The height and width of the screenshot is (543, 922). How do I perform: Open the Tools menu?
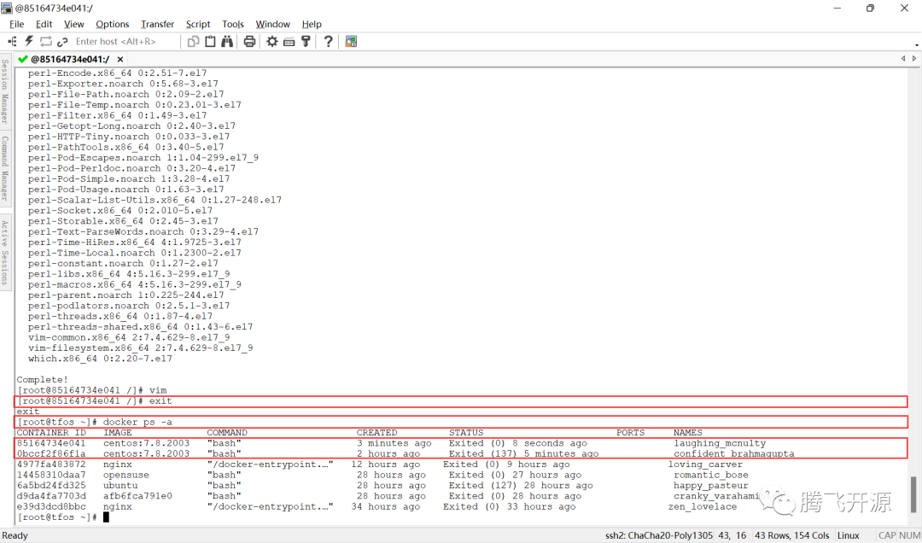tap(233, 24)
